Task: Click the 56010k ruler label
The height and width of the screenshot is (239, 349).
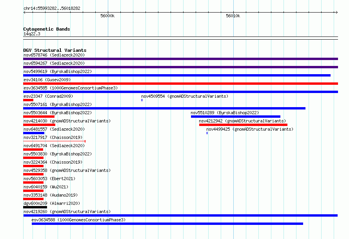Action: pos(233,16)
